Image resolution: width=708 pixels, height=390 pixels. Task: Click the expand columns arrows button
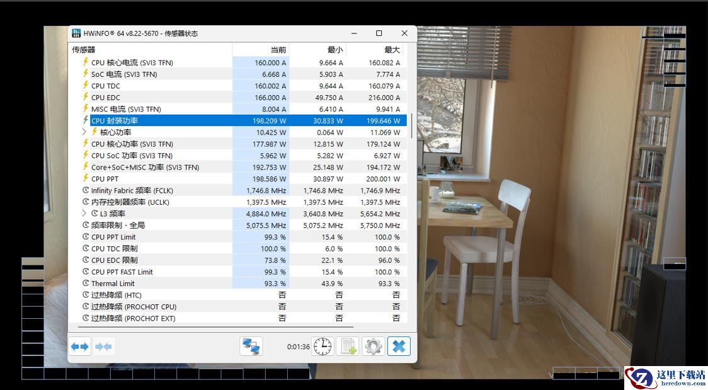coord(80,346)
